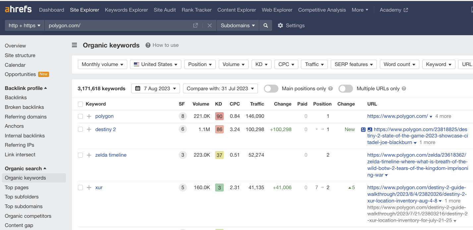The height and width of the screenshot is (230, 473).
Task: Click the hamburger menu beside Organic keywords
Action: click(x=75, y=45)
